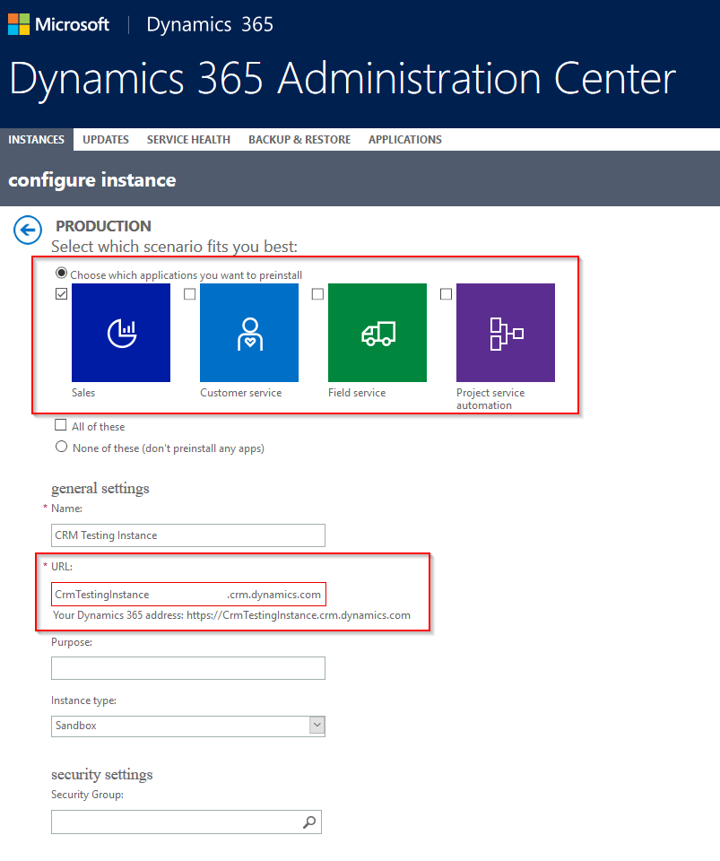Select the Customer service tile
Screen dimensions: 720x861
click(249, 333)
